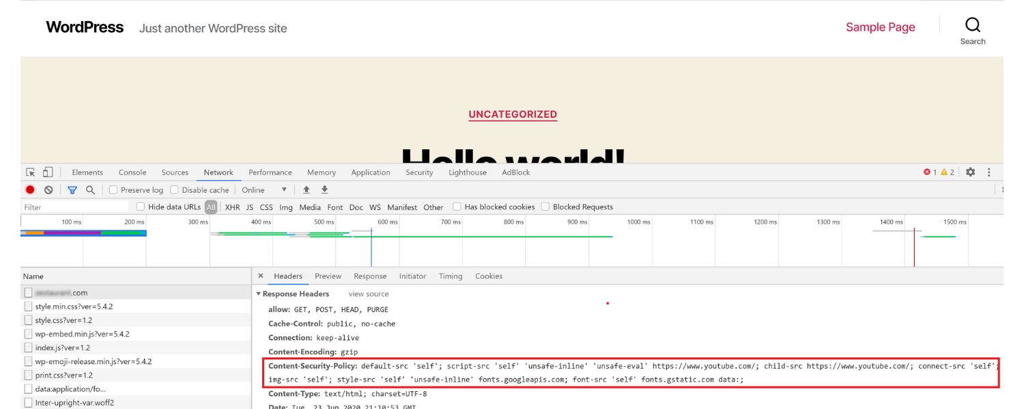Click the Sample Page link

click(880, 27)
